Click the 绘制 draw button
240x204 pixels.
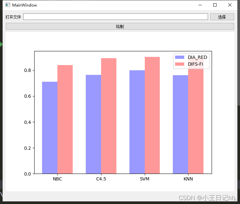click(120, 26)
